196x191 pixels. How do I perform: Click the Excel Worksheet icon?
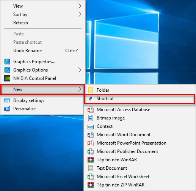click(91, 177)
